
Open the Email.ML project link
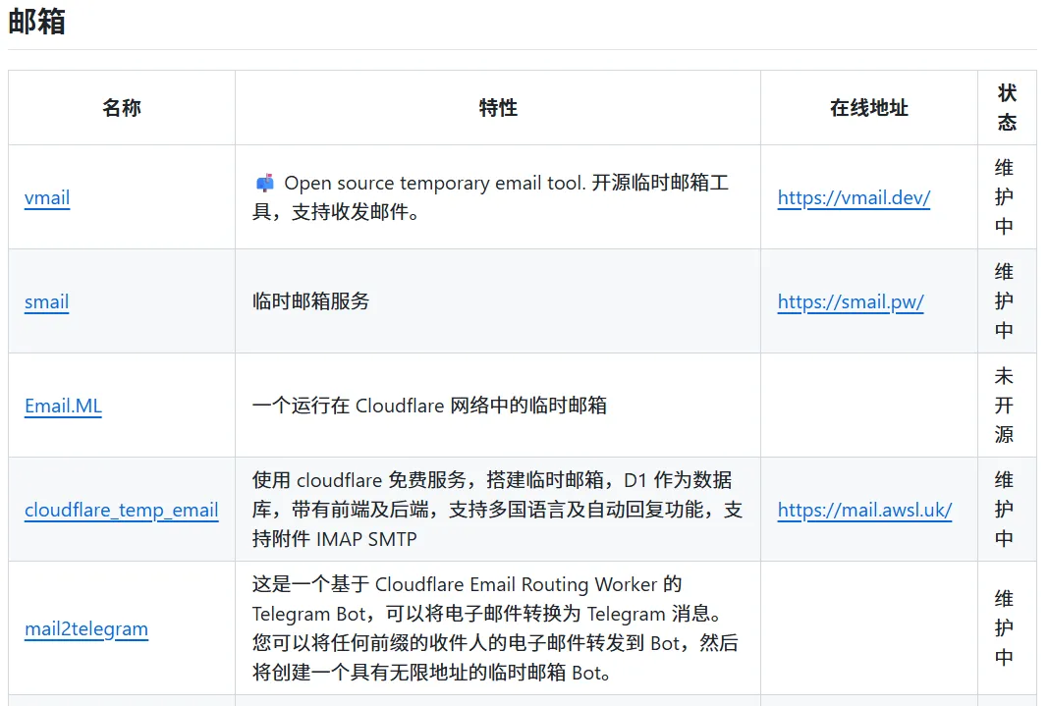pos(63,406)
